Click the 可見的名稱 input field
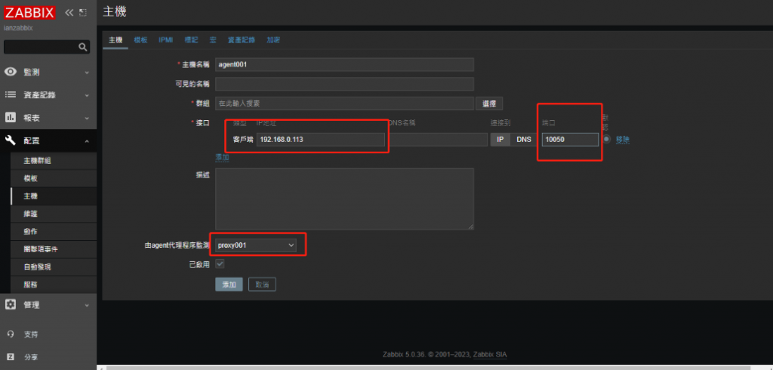The image size is (773, 370). click(344, 84)
